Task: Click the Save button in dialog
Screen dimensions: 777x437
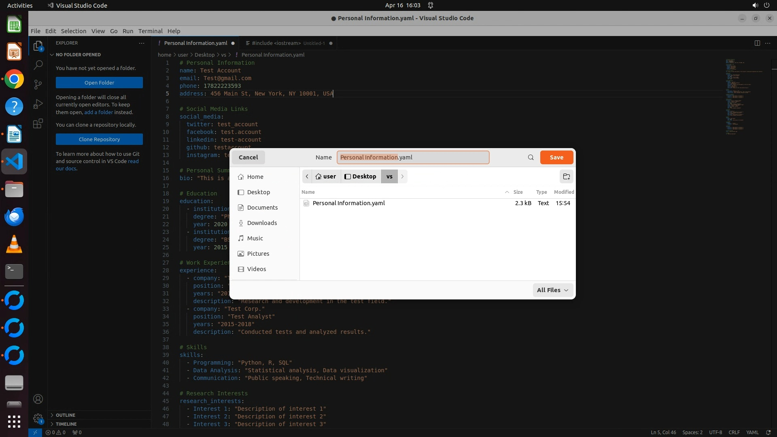Action: pyautogui.click(x=556, y=157)
